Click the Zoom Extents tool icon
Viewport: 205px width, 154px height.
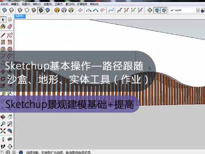click(x=3, y=131)
